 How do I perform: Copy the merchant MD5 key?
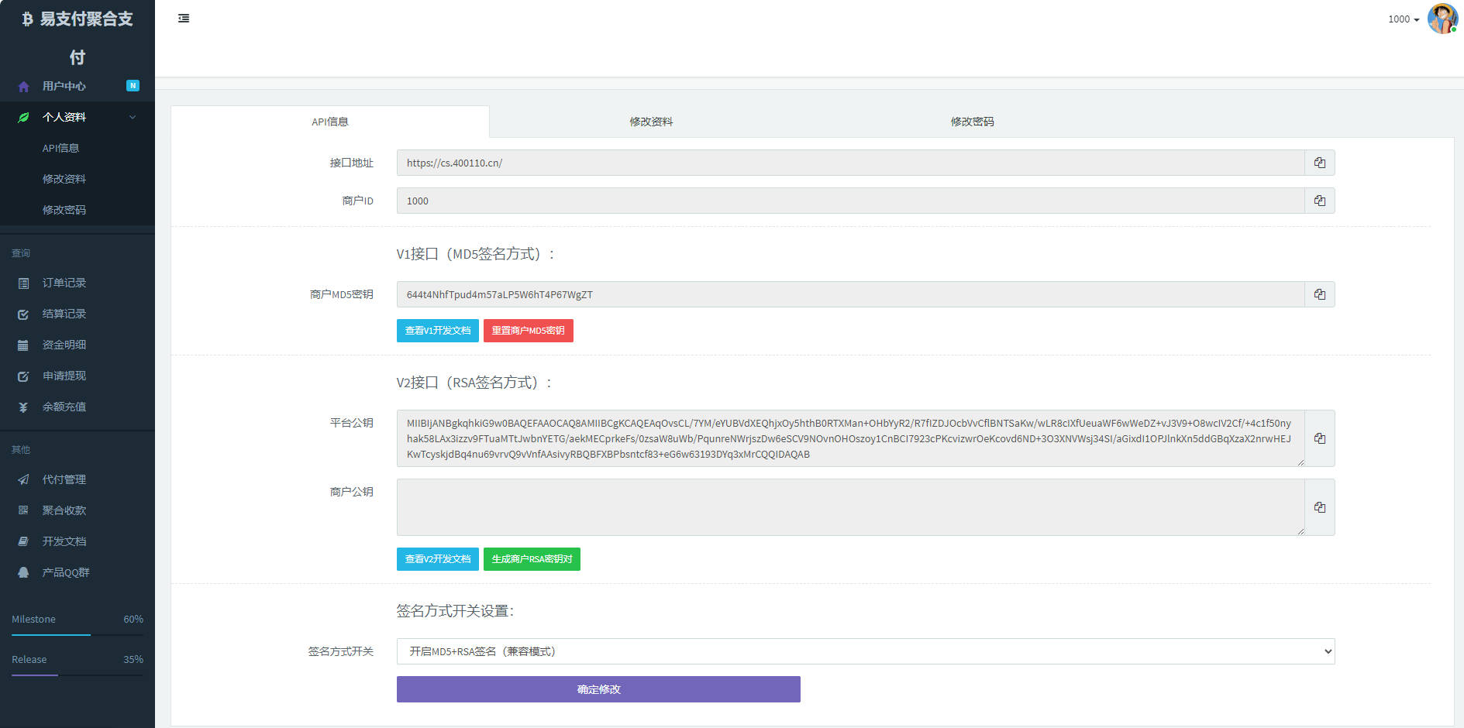1319,294
